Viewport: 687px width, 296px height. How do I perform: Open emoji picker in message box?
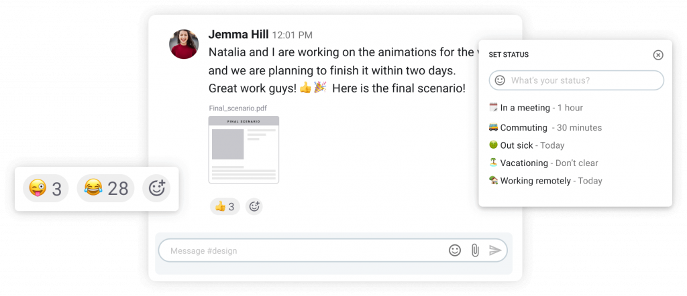click(x=455, y=250)
